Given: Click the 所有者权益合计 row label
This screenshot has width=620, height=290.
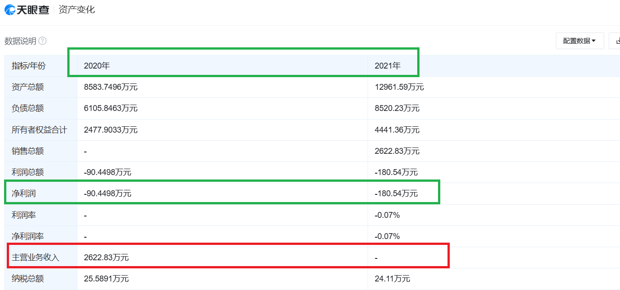Looking at the screenshot, I should 39,130.
